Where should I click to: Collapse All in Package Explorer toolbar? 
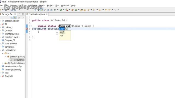(11, 17)
